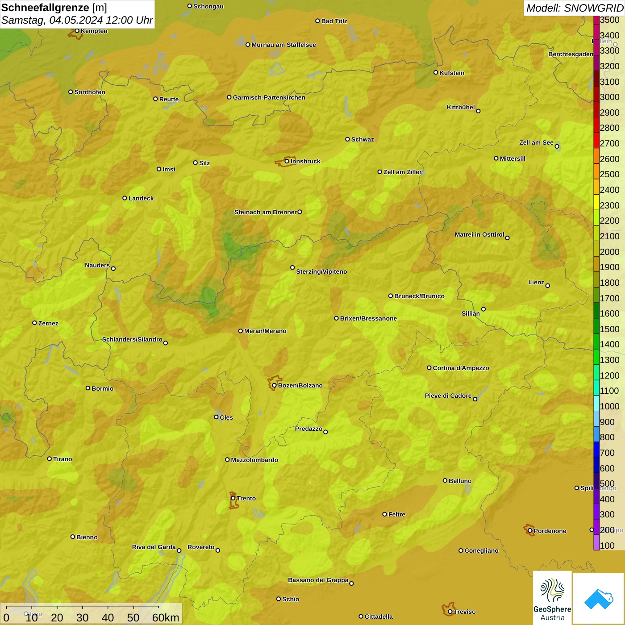The image size is (625, 625).
Task: Click the Belluno city marker dot
Action: (445, 480)
